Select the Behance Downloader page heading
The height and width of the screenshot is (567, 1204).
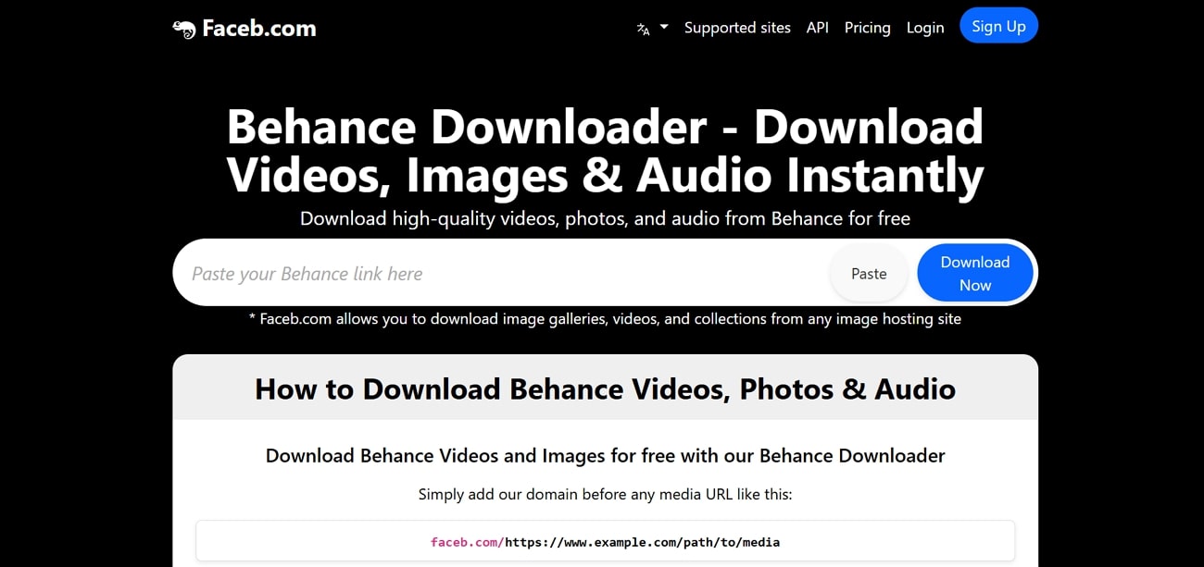605,151
